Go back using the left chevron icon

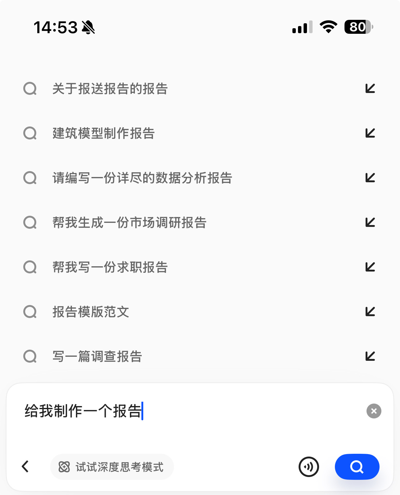[25, 466]
